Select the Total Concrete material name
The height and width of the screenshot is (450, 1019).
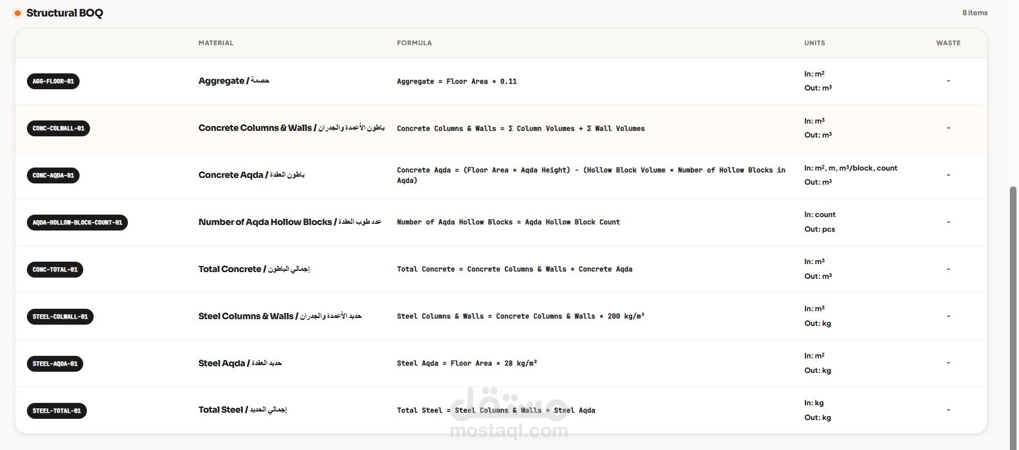click(254, 269)
